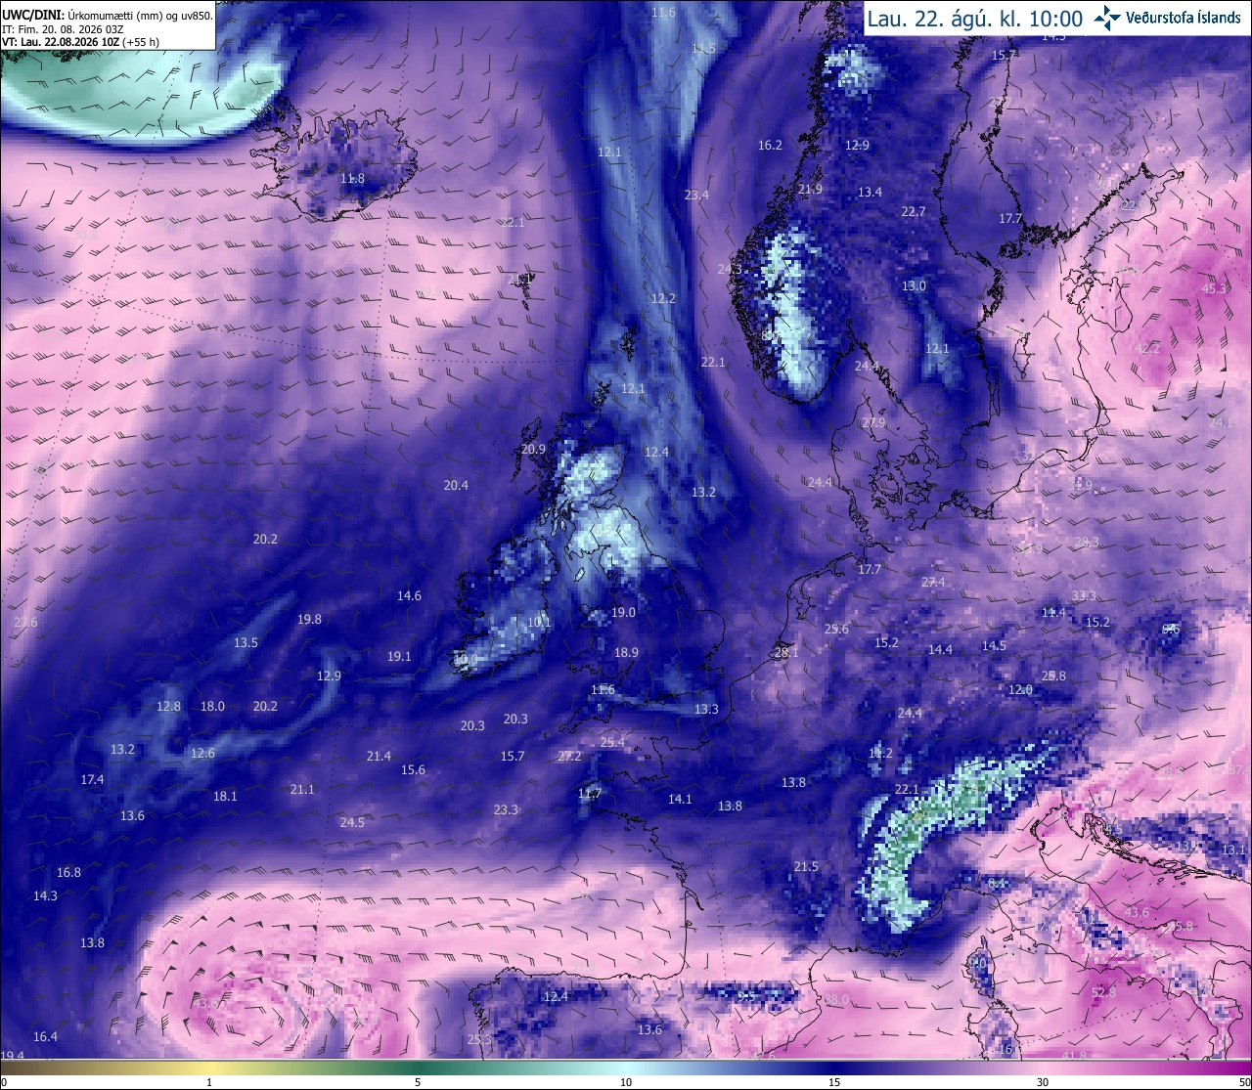The image size is (1252, 1090).
Task: Click the 19.0 value over northern England
Action: tap(623, 613)
